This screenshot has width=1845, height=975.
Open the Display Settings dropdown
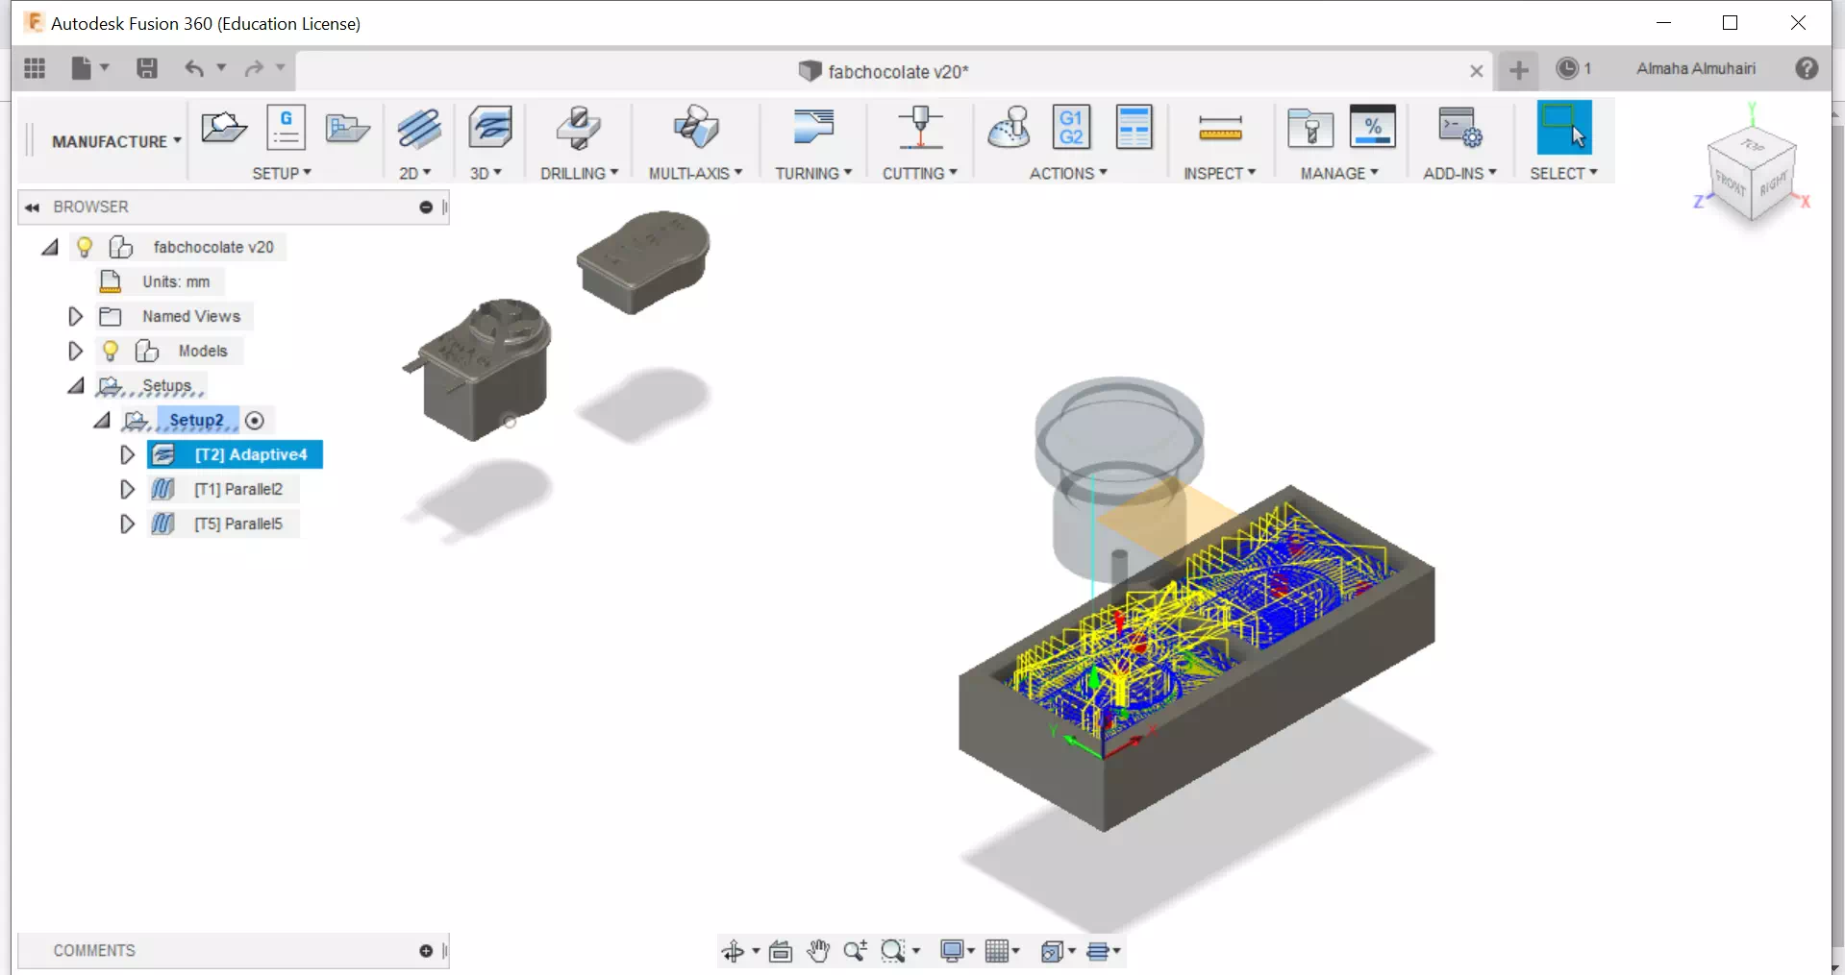(x=957, y=951)
